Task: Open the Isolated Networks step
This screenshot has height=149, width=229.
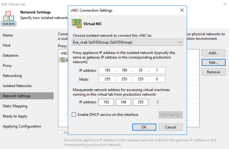Action: (17, 86)
